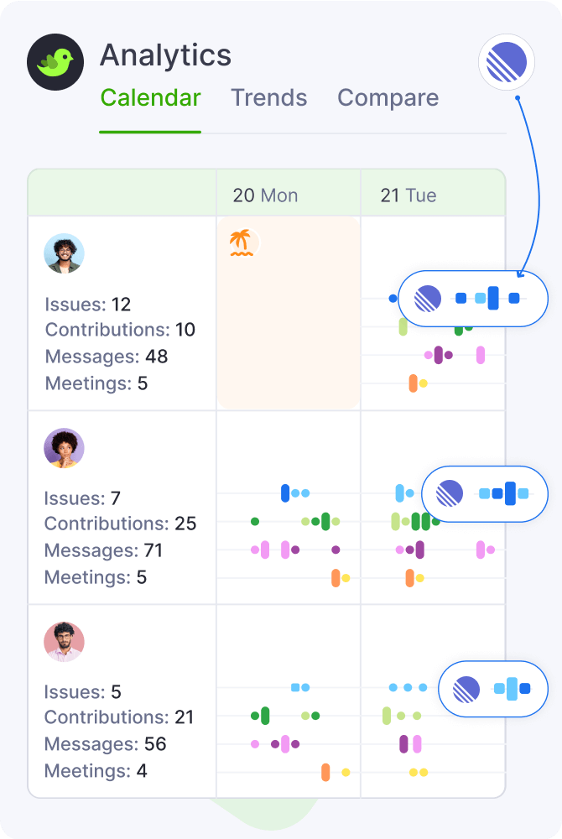562x839 pixels.
Task: Select the 20 Mon column header
Action: [x=265, y=195]
